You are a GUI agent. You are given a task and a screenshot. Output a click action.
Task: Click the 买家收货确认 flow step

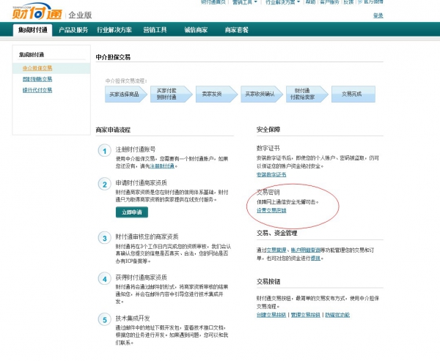[x=262, y=94]
